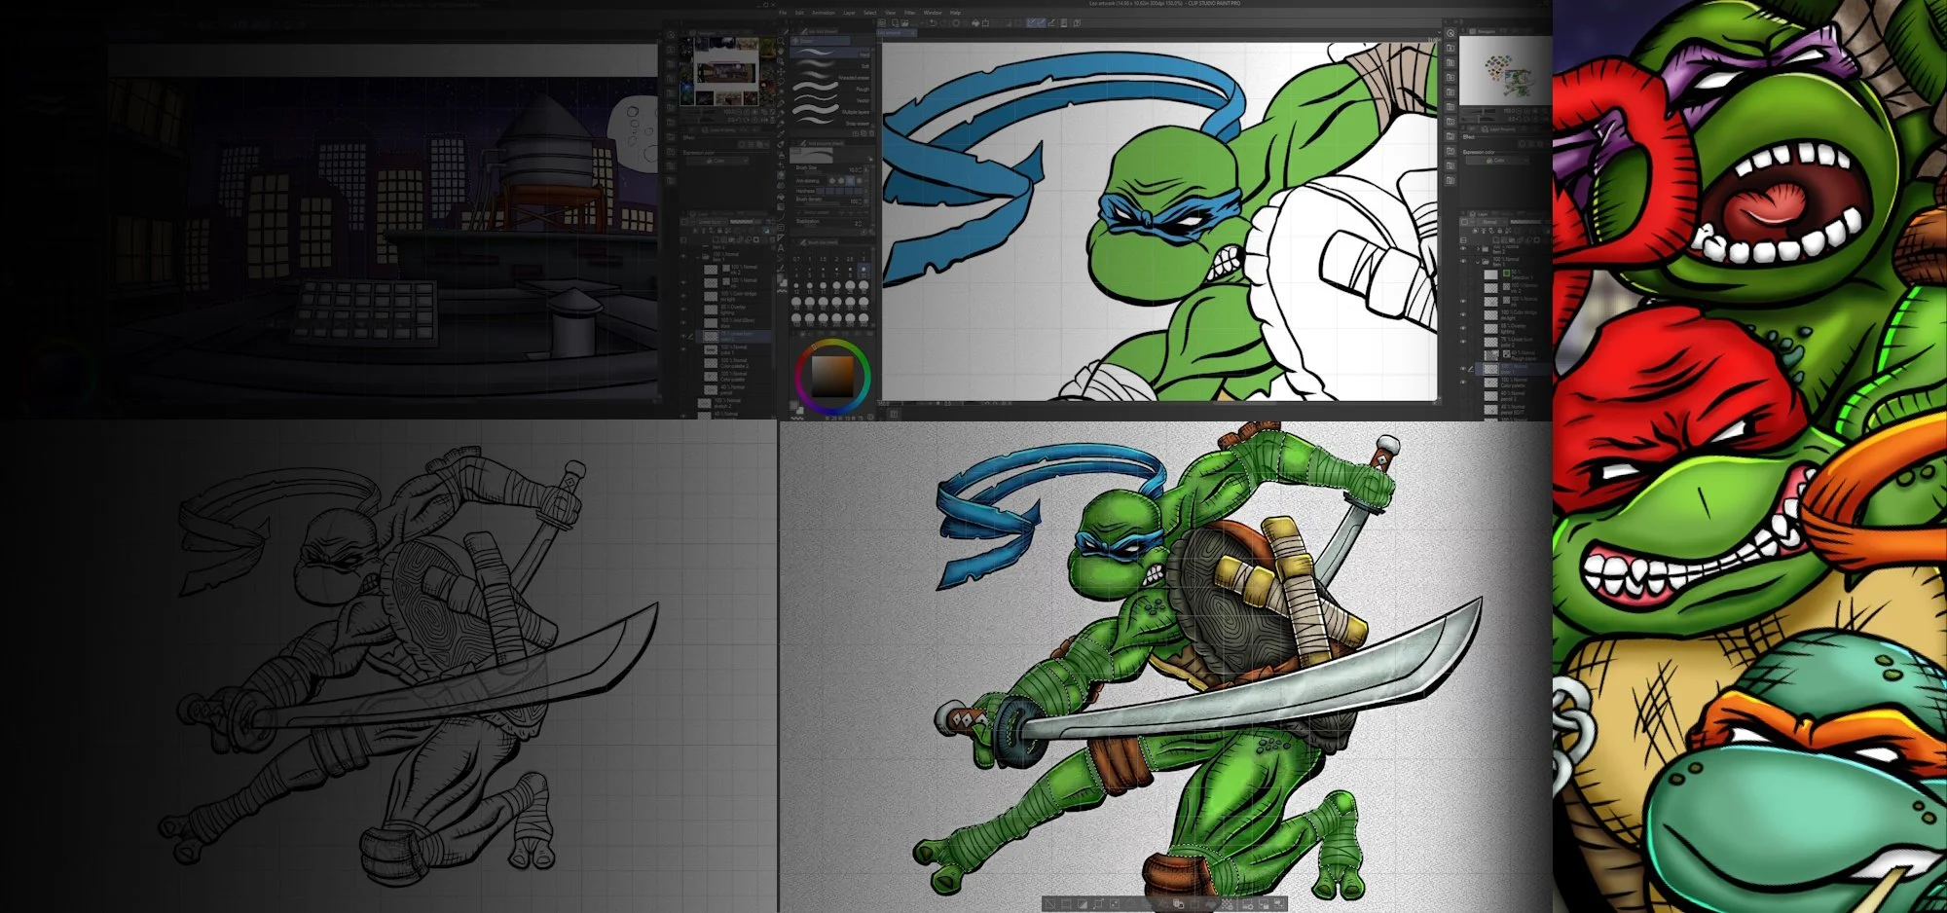Click Crop icon in selection launcher
The image size is (1947, 913).
click(1066, 904)
